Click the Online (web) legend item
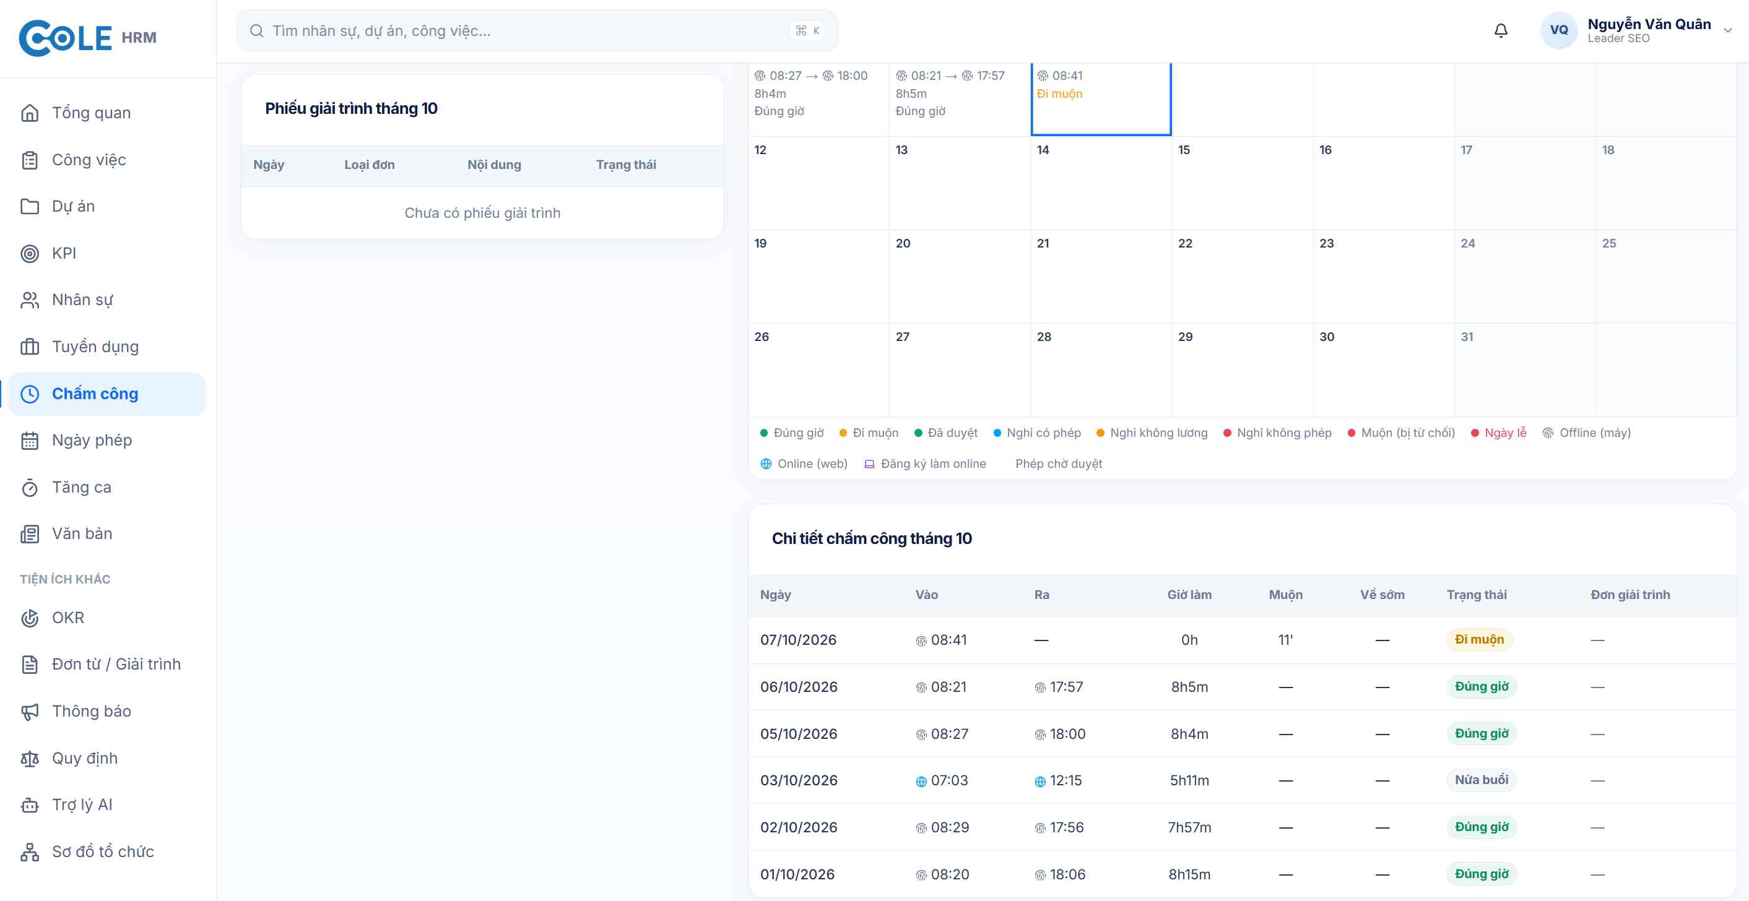1749x901 pixels. click(804, 464)
